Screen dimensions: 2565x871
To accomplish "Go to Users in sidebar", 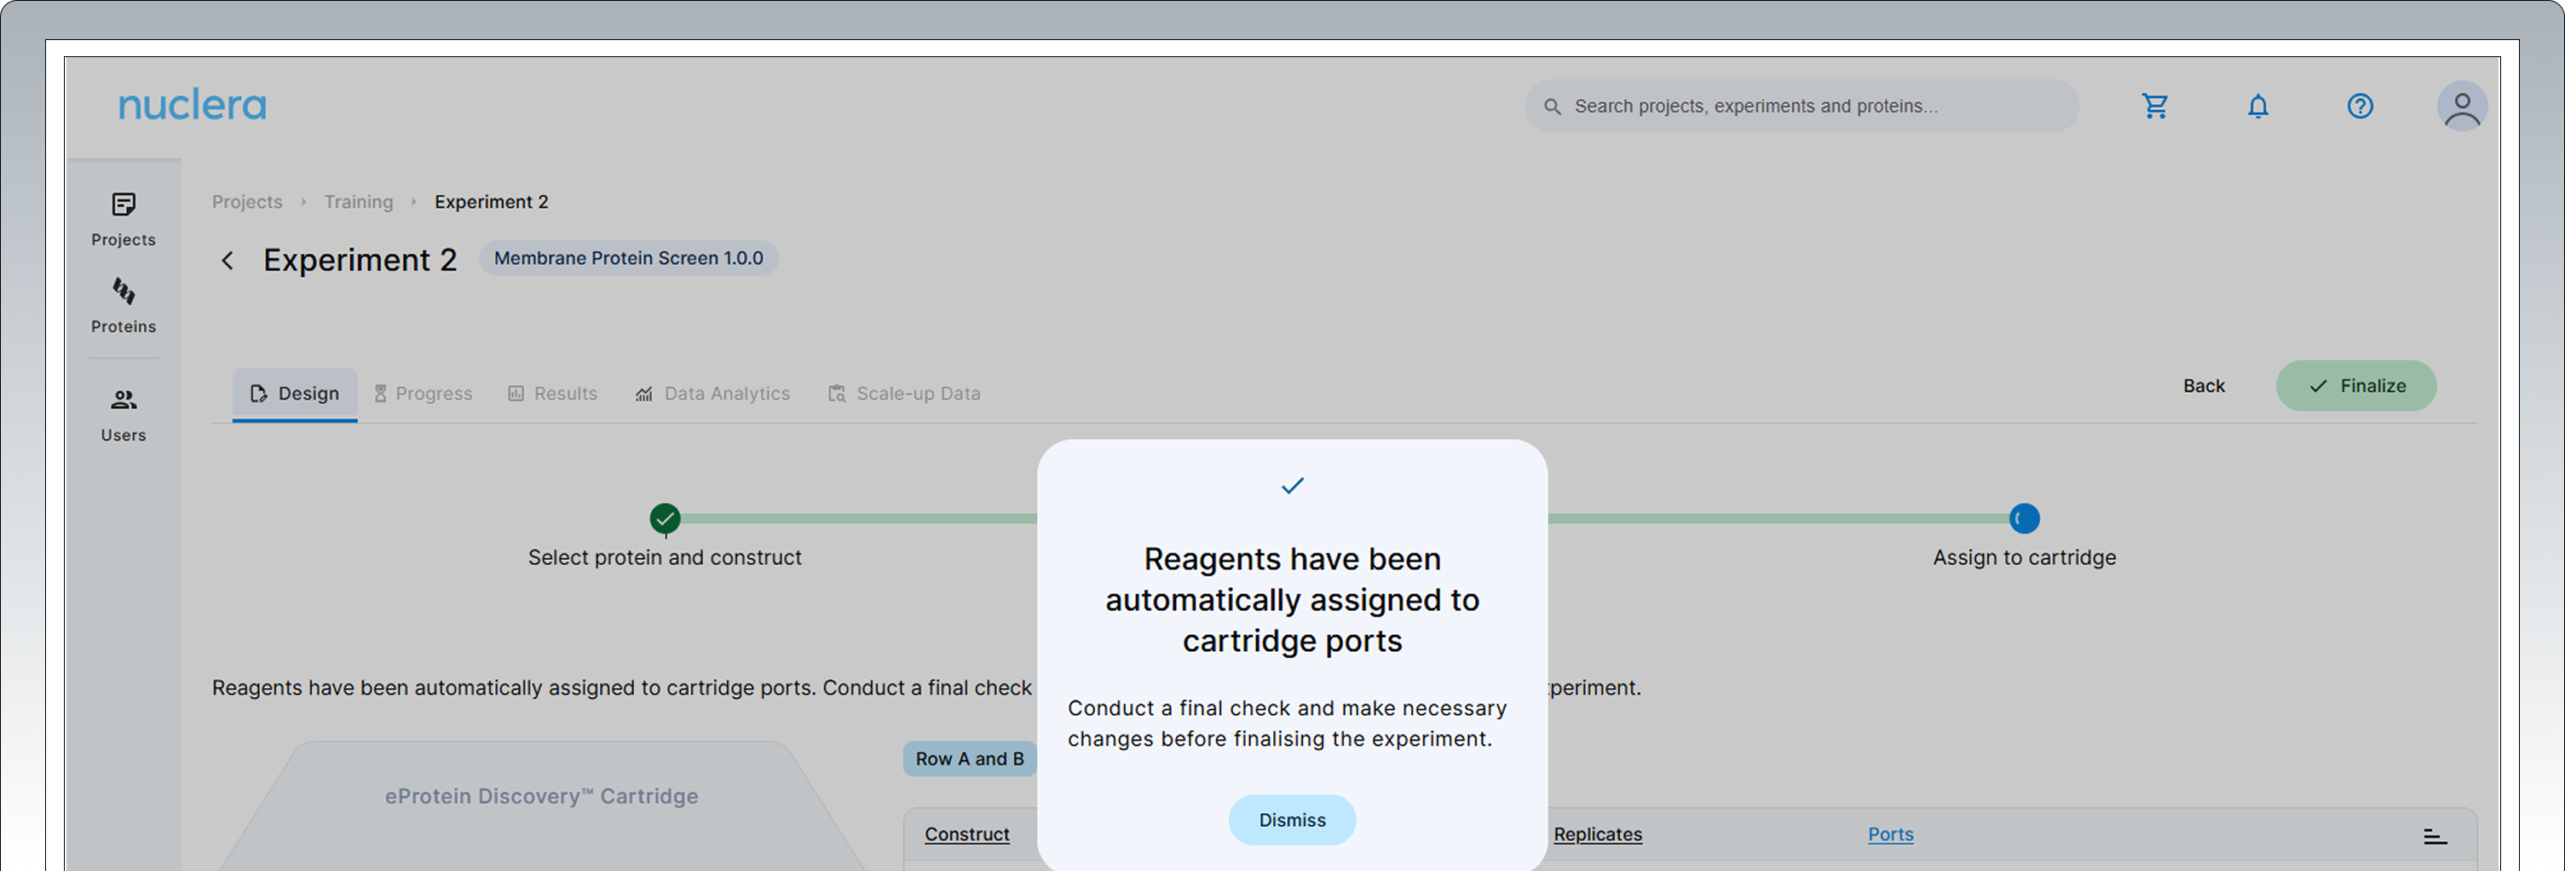I will 124,414.
